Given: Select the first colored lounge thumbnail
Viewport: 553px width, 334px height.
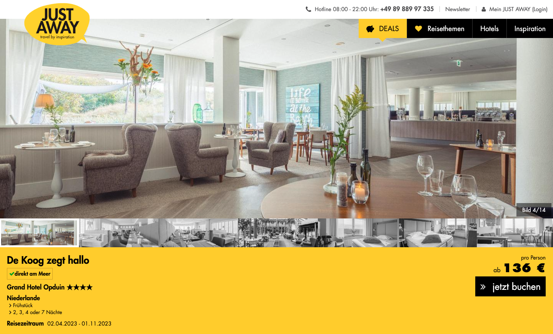Looking at the screenshot, I should click(39, 233).
